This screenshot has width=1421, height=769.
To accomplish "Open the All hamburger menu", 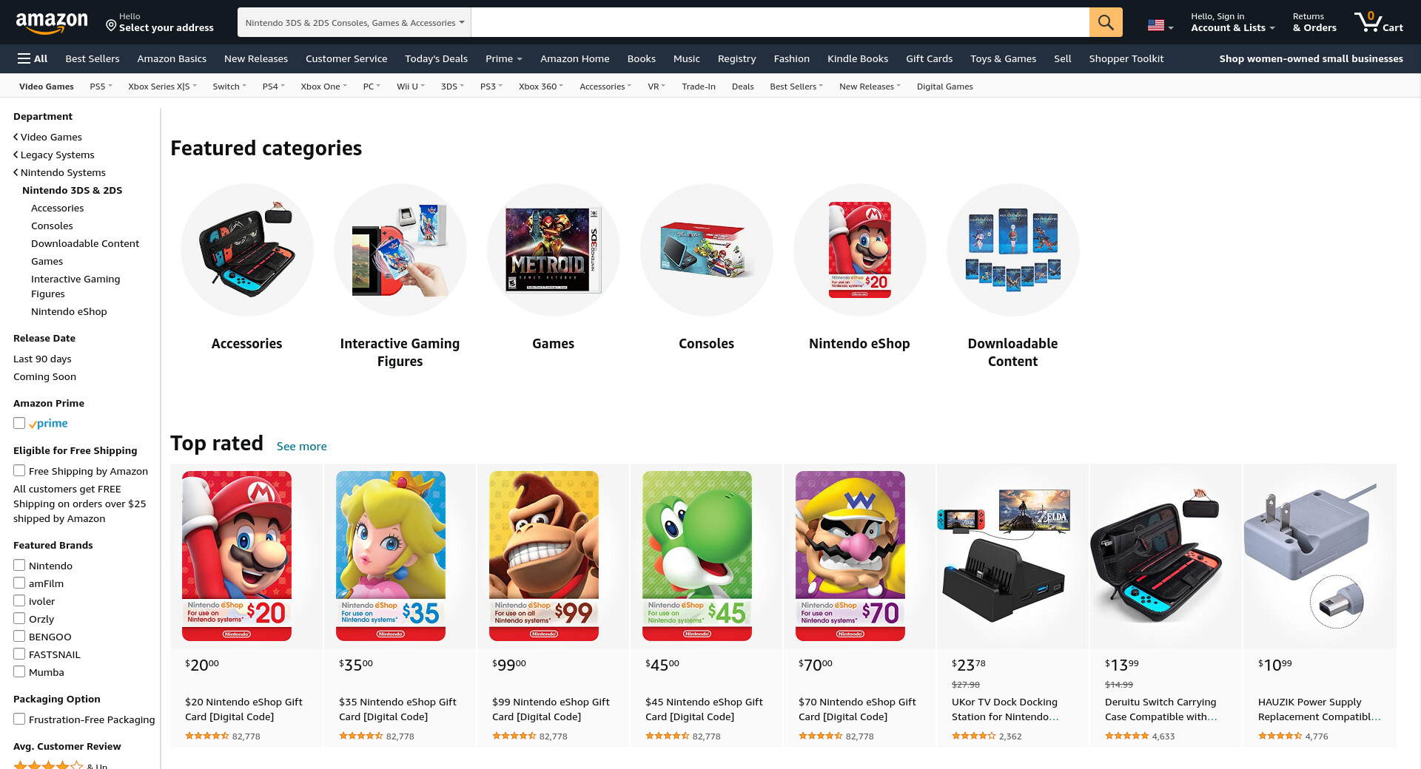I will (x=33, y=58).
